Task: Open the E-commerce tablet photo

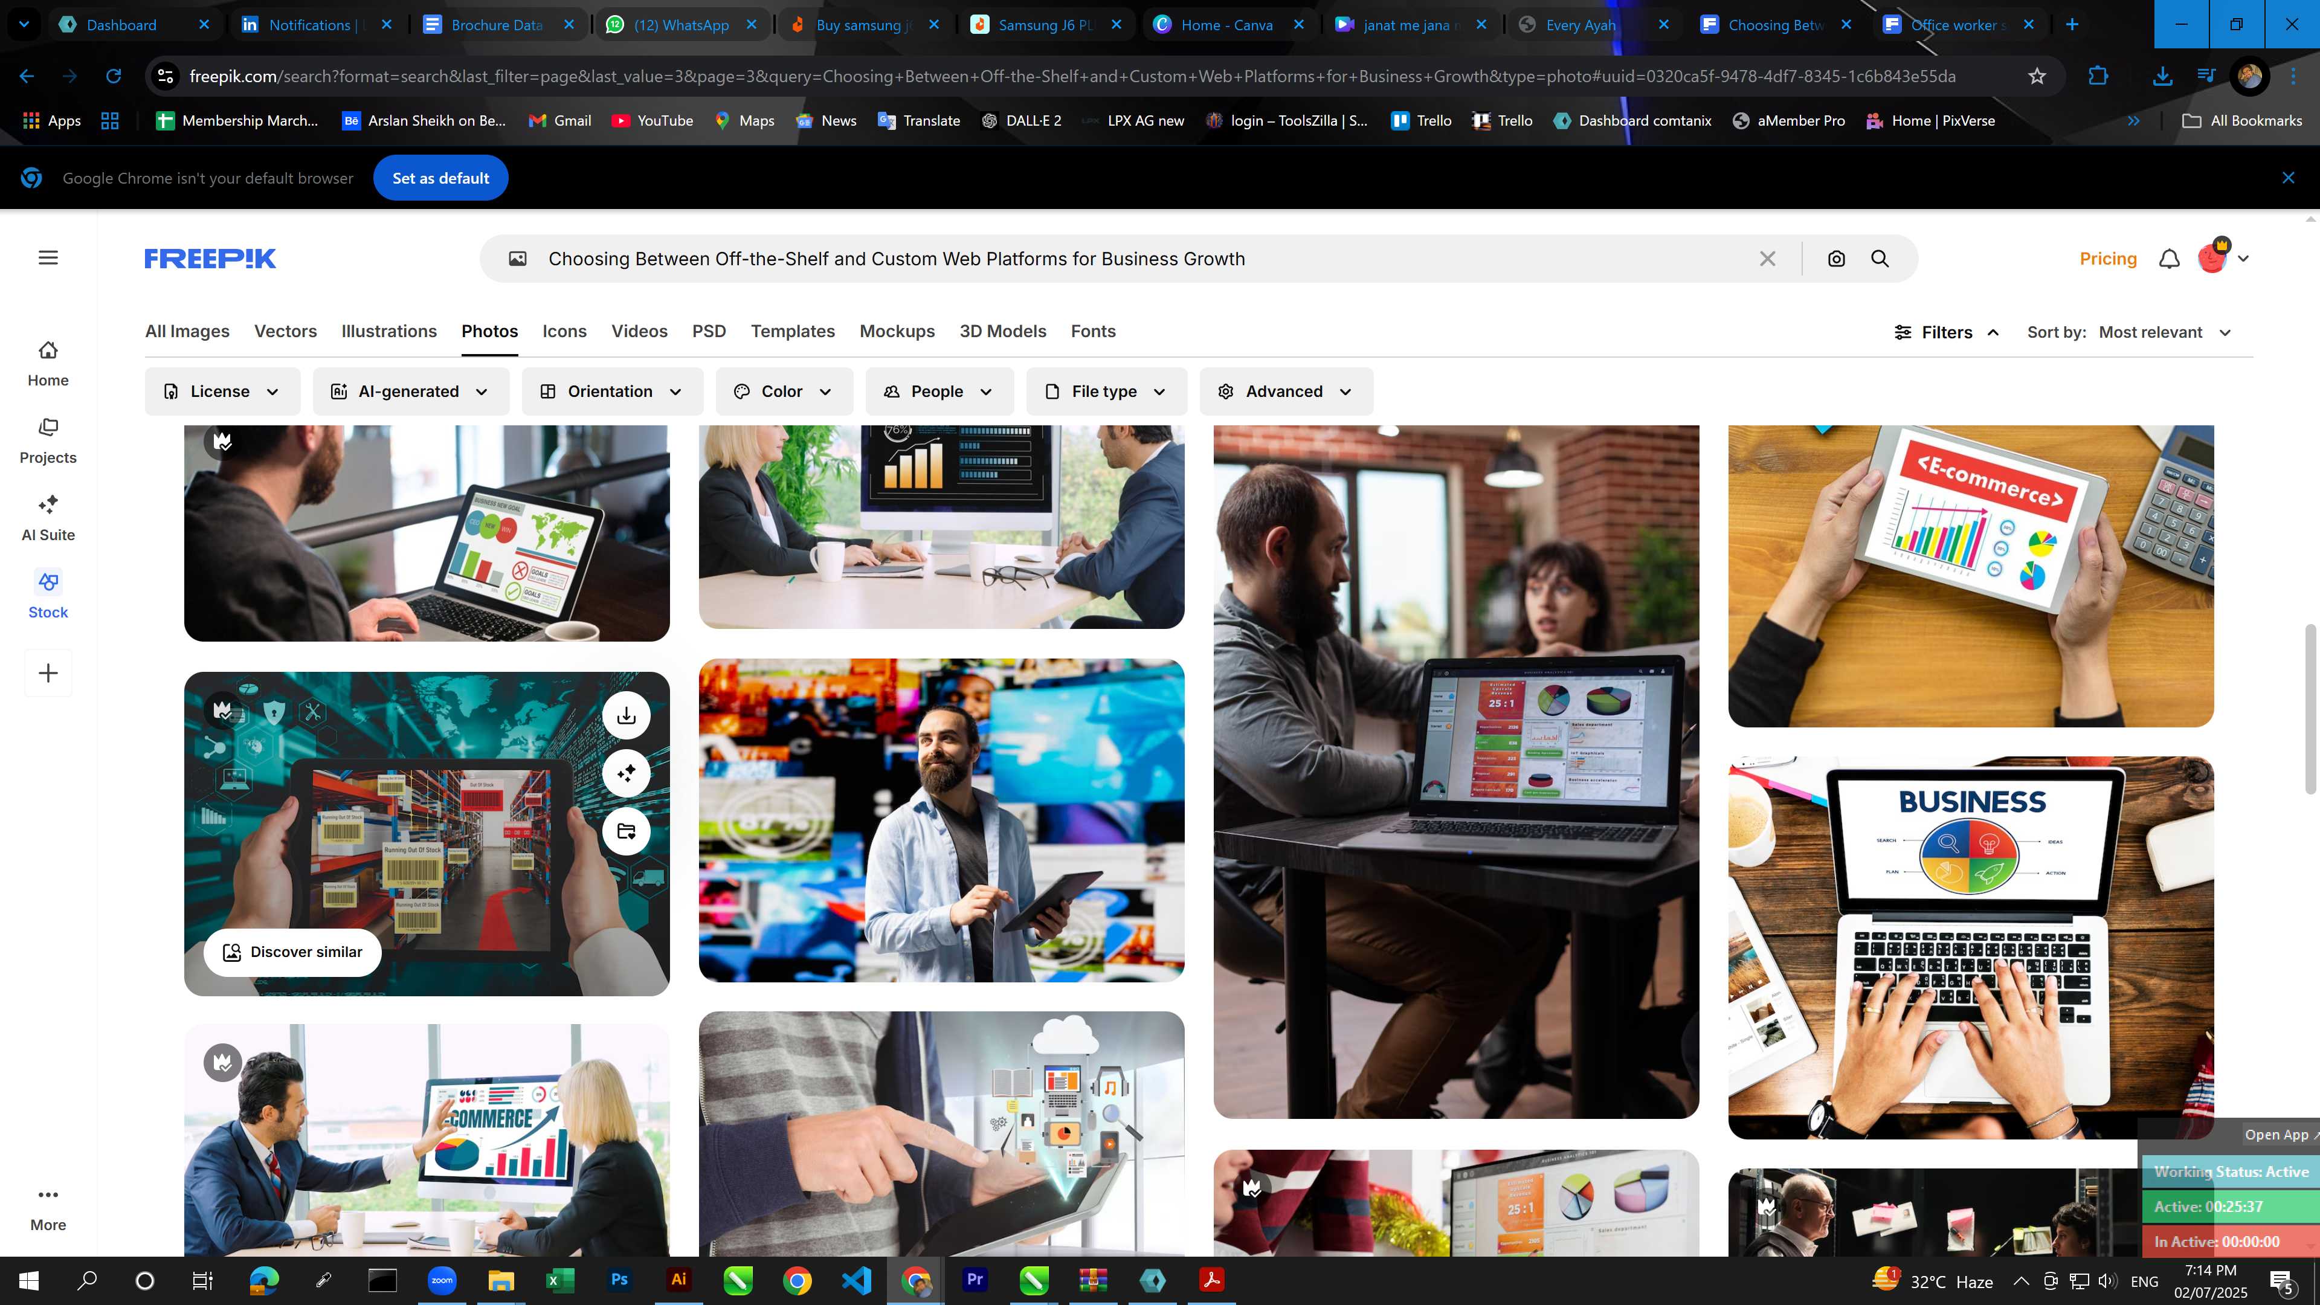Action: point(1971,576)
